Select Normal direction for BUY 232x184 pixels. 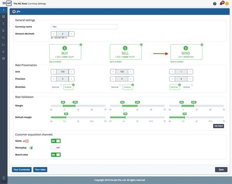coord(56,87)
